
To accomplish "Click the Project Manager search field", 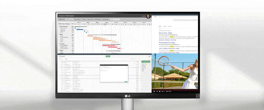I will [x=115, y=20].
